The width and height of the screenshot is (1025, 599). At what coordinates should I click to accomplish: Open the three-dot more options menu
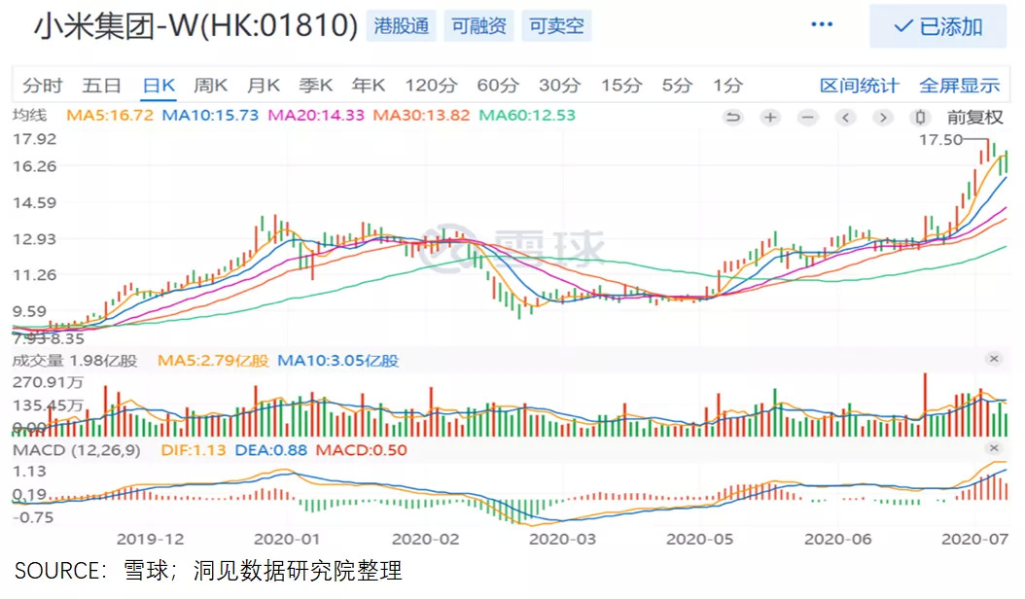coord(822,25)
